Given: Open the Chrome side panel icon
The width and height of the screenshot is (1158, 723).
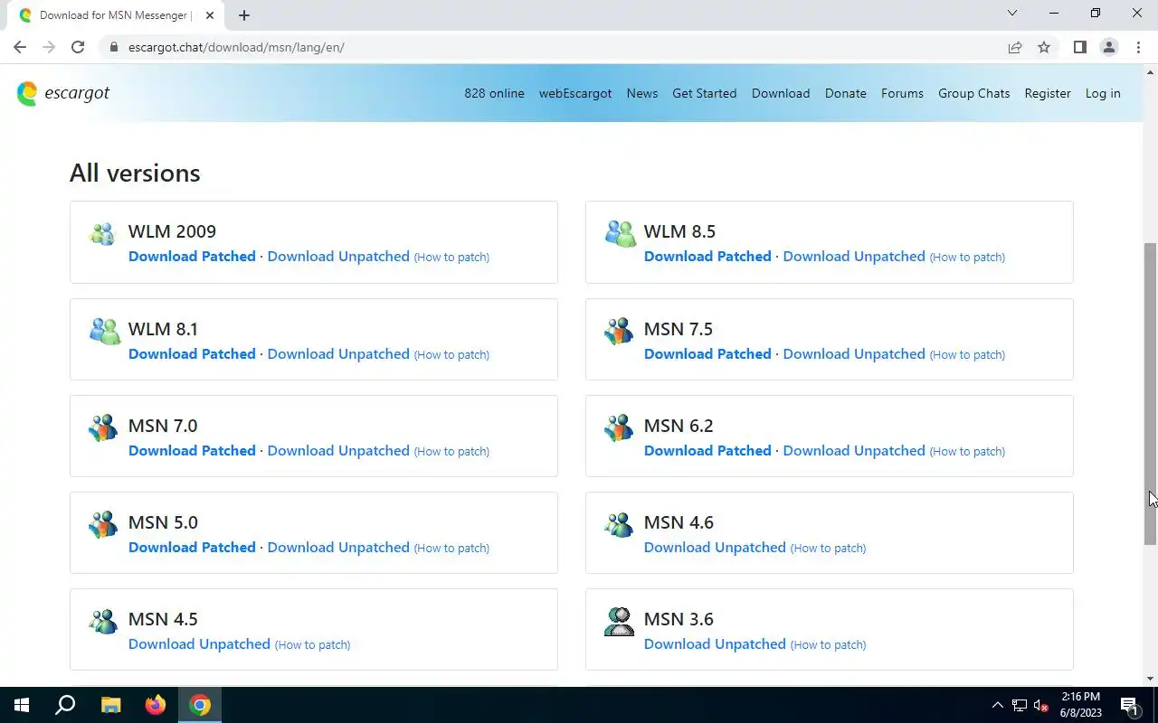Looking at the screenshot, I should click(x=1079, y=47).
